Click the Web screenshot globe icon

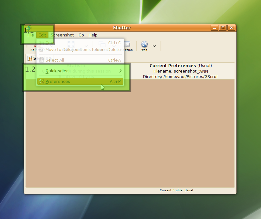[x=144, y=45]
